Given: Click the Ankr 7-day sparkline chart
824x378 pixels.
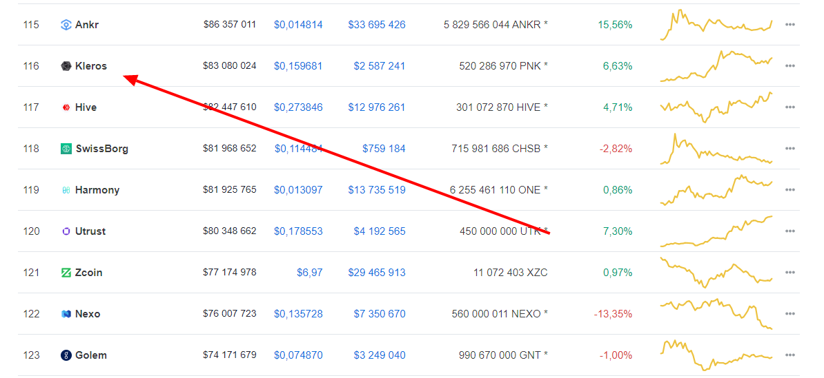Looking at the screenshot, I should click(x=716, y=25).
